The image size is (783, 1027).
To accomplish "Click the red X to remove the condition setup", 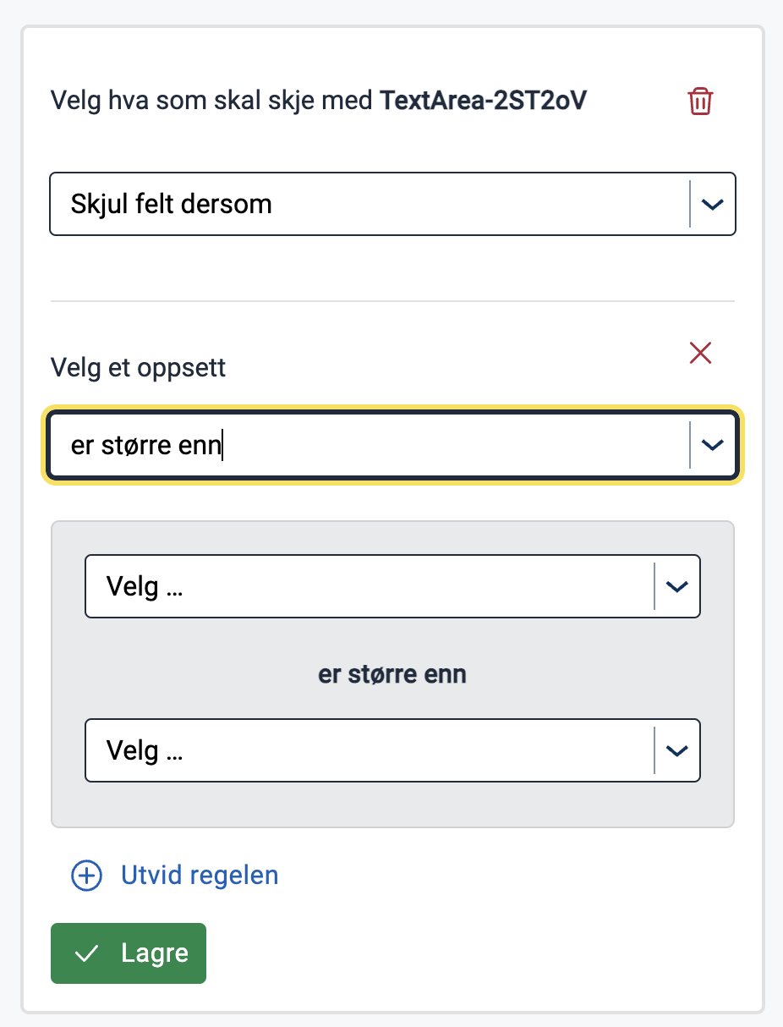I will point(700,353).
